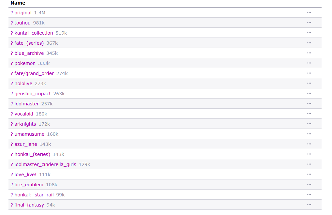Open the wiki question mark beside love_live!

point(12,175)
